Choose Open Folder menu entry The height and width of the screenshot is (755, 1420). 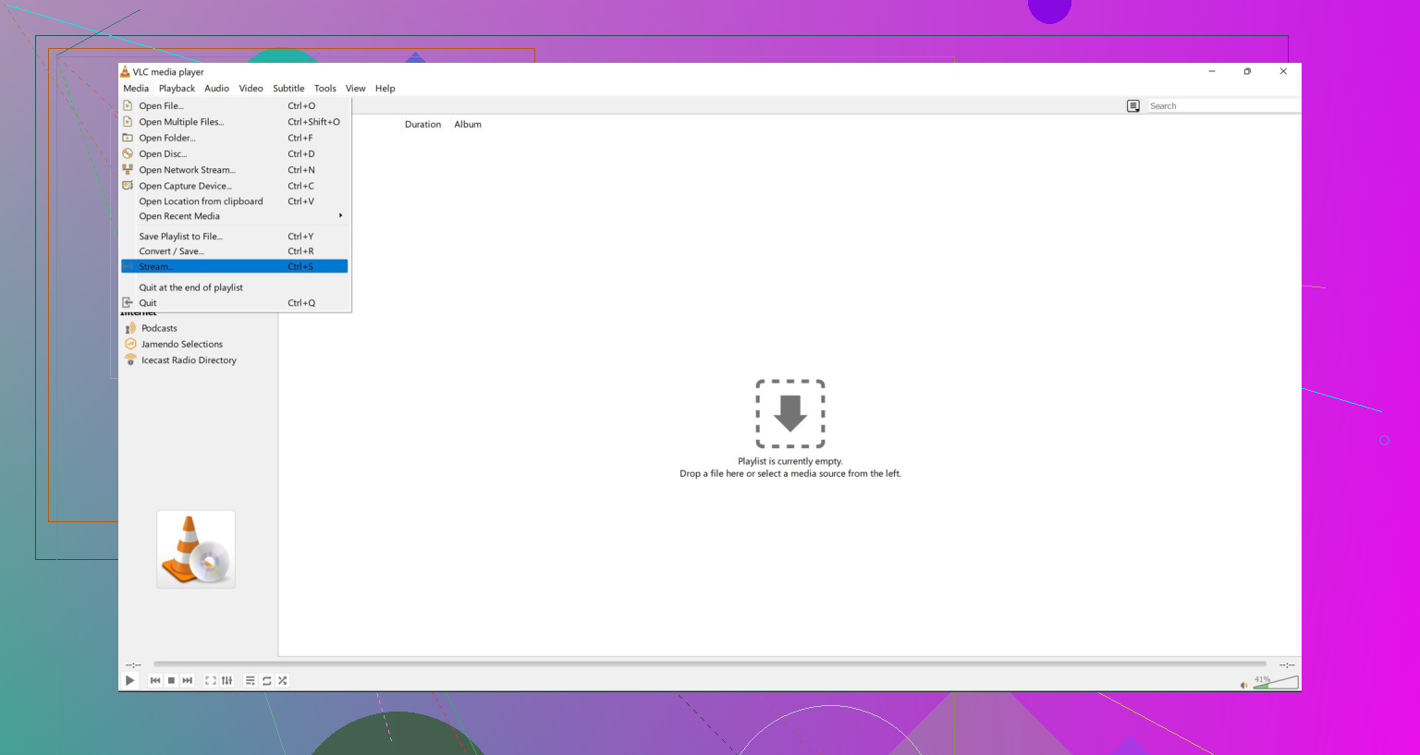coord(235,138)
